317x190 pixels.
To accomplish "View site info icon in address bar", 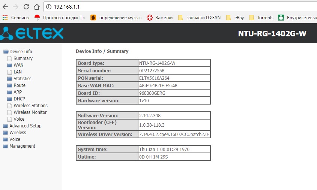I will click(48, 7).
